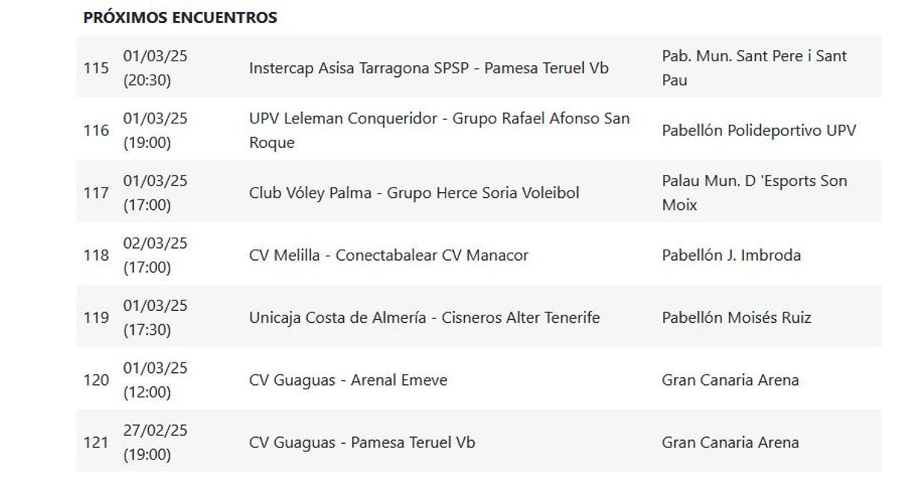The image size is (897, 482).
Task: Click Gran Canaria Arena in match 120 row
Action: point(730,380)
